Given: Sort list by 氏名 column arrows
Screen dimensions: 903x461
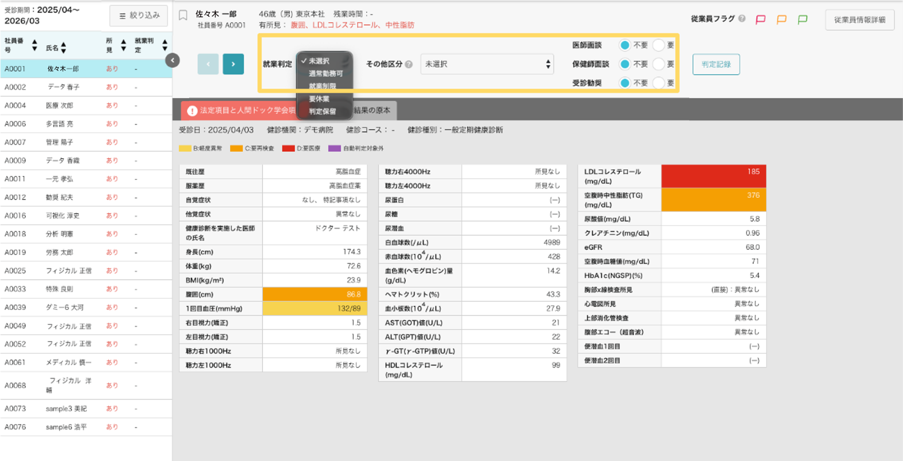Looking at the screenshot, I should 64,48.
